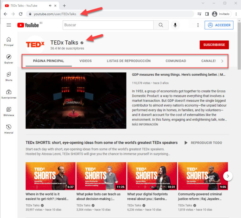This screenshot has height=218, width=241.
Task: Click the verified badge next to TEDx Talks
Action: [x=82, y=43]
